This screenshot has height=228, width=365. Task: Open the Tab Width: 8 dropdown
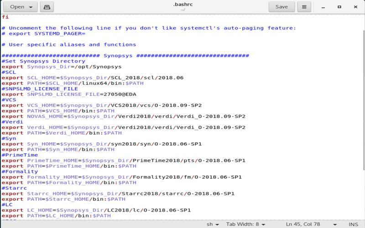245,224
